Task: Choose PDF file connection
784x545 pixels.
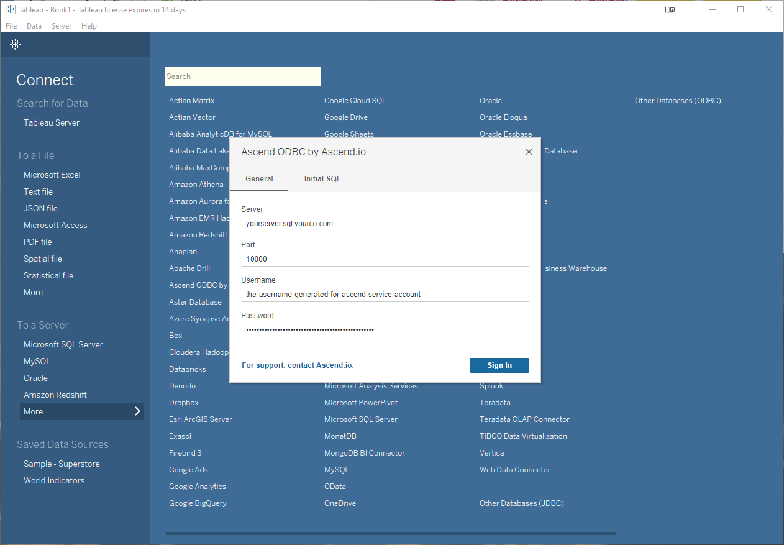Action: 38,242
